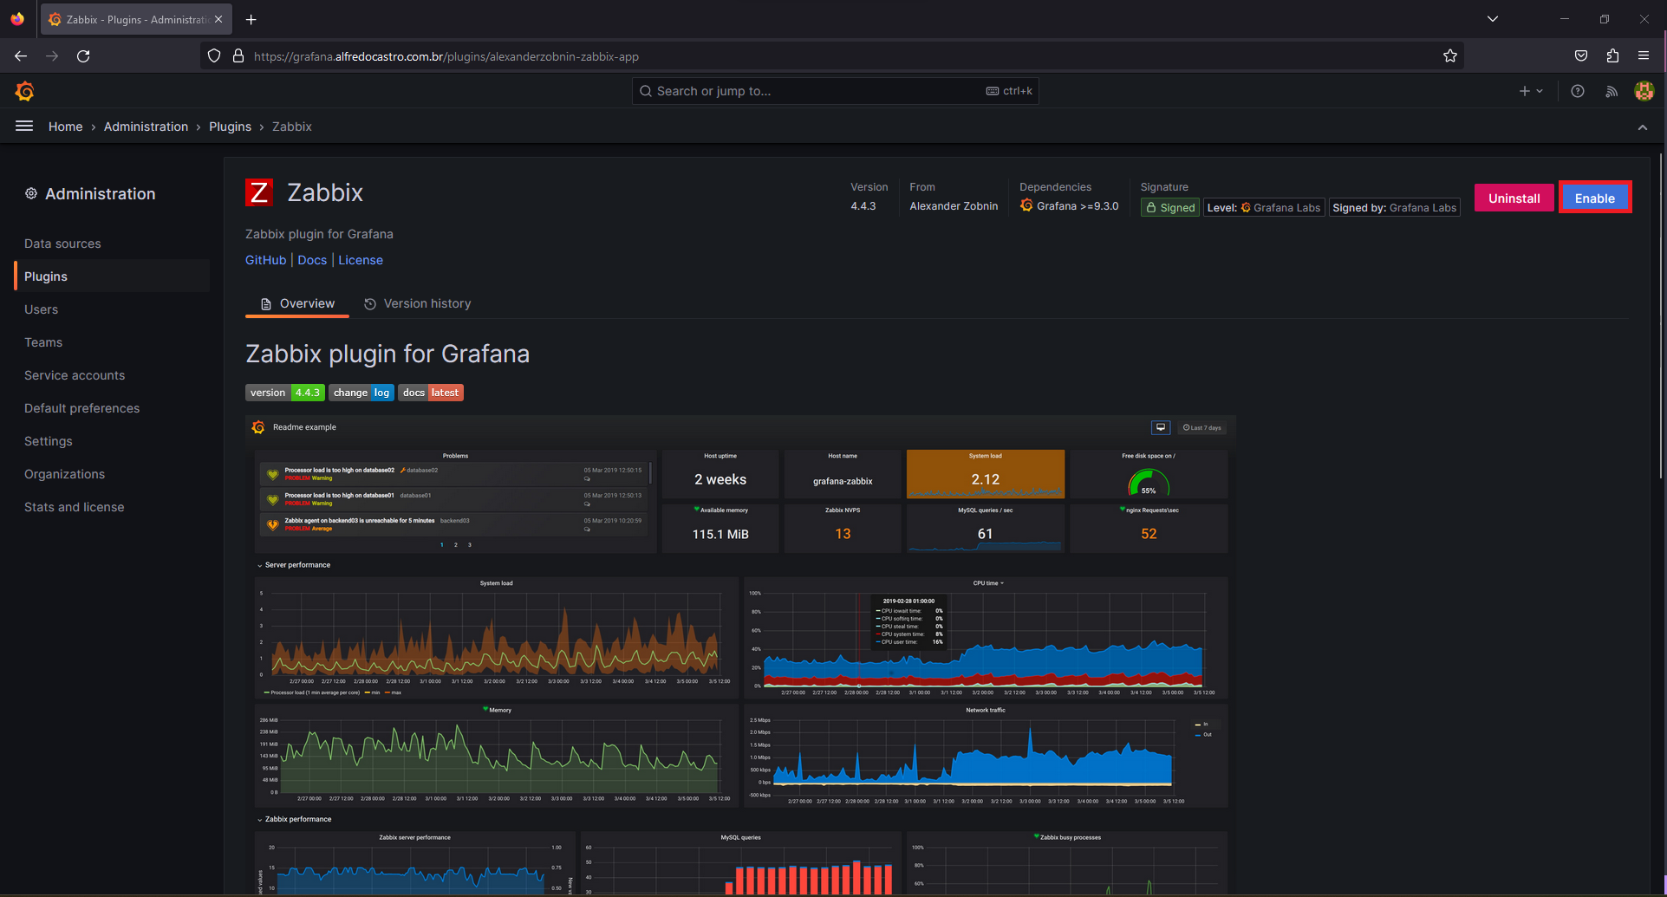Expand the plus new item dropdown
This screenshot has width=1667, height=897.
point(1531,91)
